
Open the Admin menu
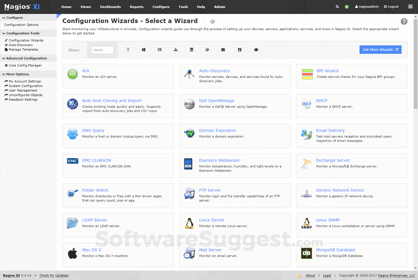pos(219,7)
